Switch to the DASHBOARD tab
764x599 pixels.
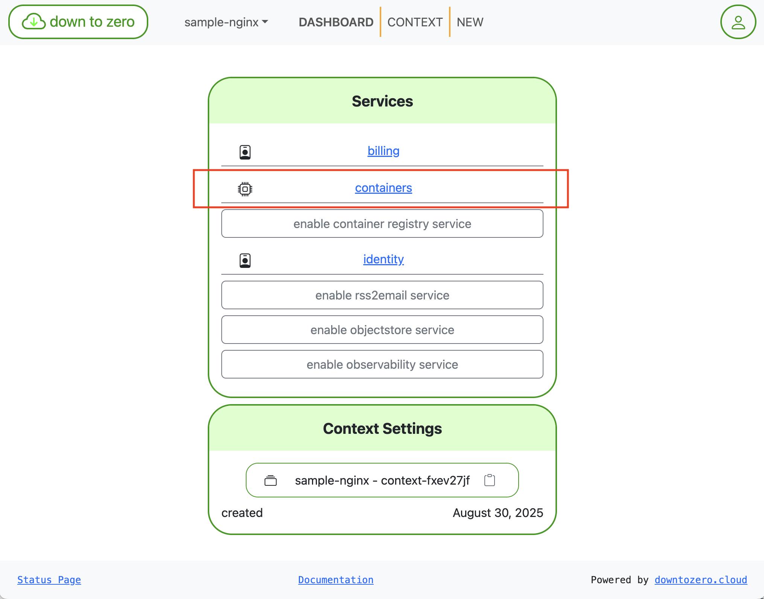coord(336,22)
